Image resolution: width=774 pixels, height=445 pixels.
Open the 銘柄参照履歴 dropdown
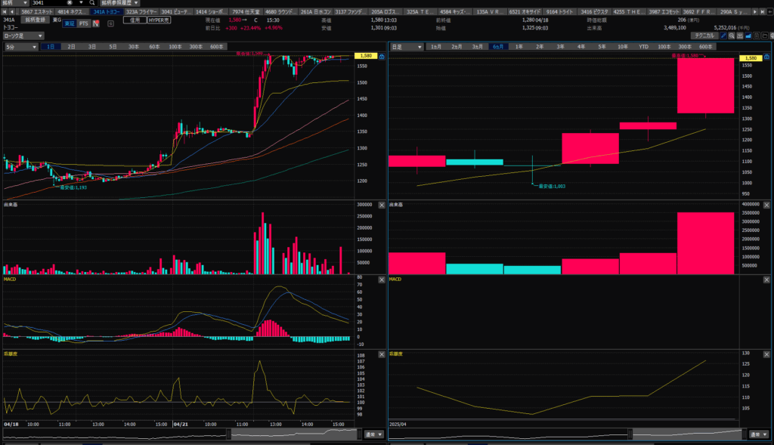[120, 3]
